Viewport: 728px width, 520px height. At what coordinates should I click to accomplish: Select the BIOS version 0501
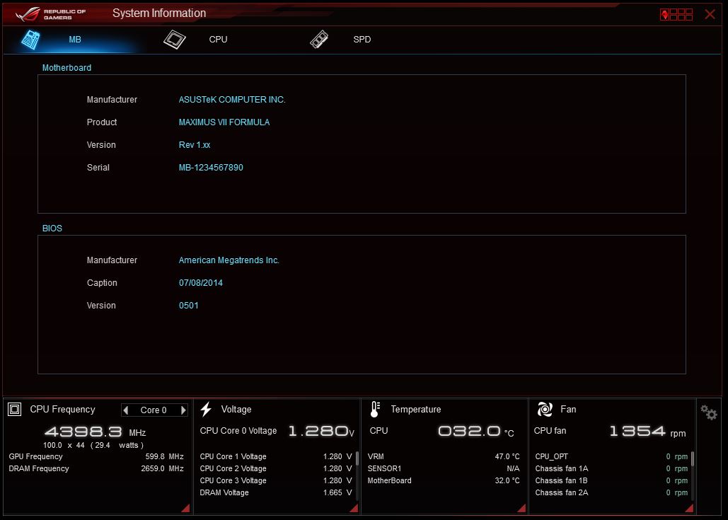tap(188, 306)
